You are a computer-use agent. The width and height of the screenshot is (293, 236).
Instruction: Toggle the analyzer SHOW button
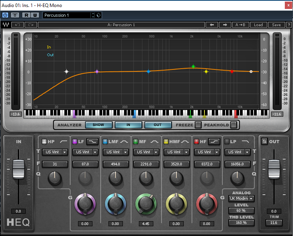coord(98,125)
